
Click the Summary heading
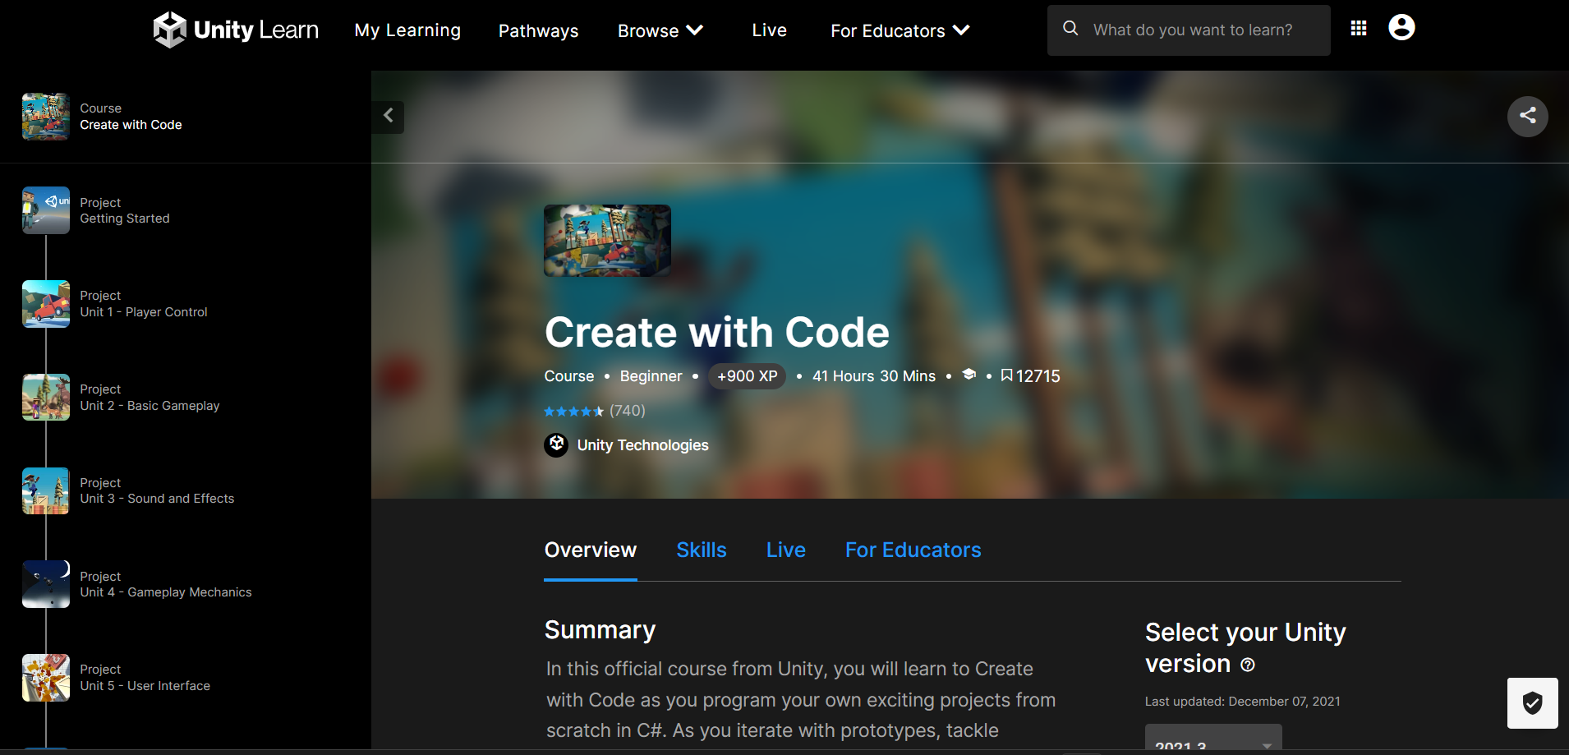click(x=600, y=630)
